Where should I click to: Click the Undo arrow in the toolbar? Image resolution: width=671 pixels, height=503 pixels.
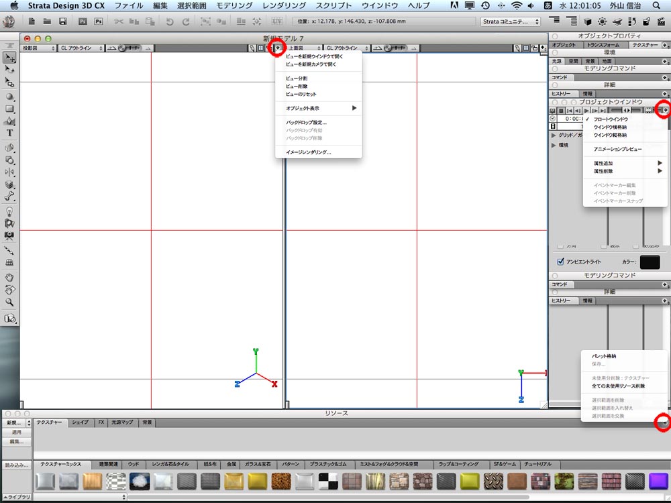point(170,21)
